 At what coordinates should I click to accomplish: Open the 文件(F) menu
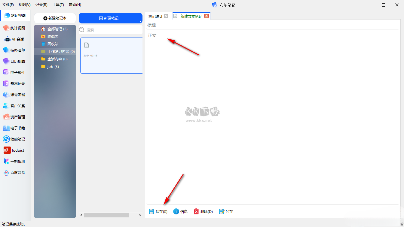pos(8,5)
